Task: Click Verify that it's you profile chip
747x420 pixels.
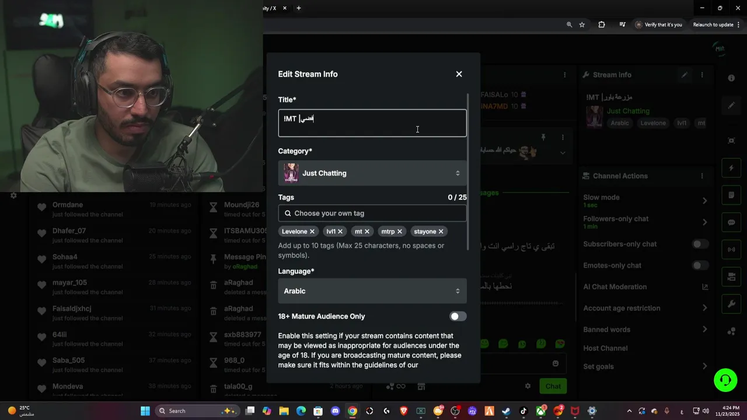Action: 658,24
